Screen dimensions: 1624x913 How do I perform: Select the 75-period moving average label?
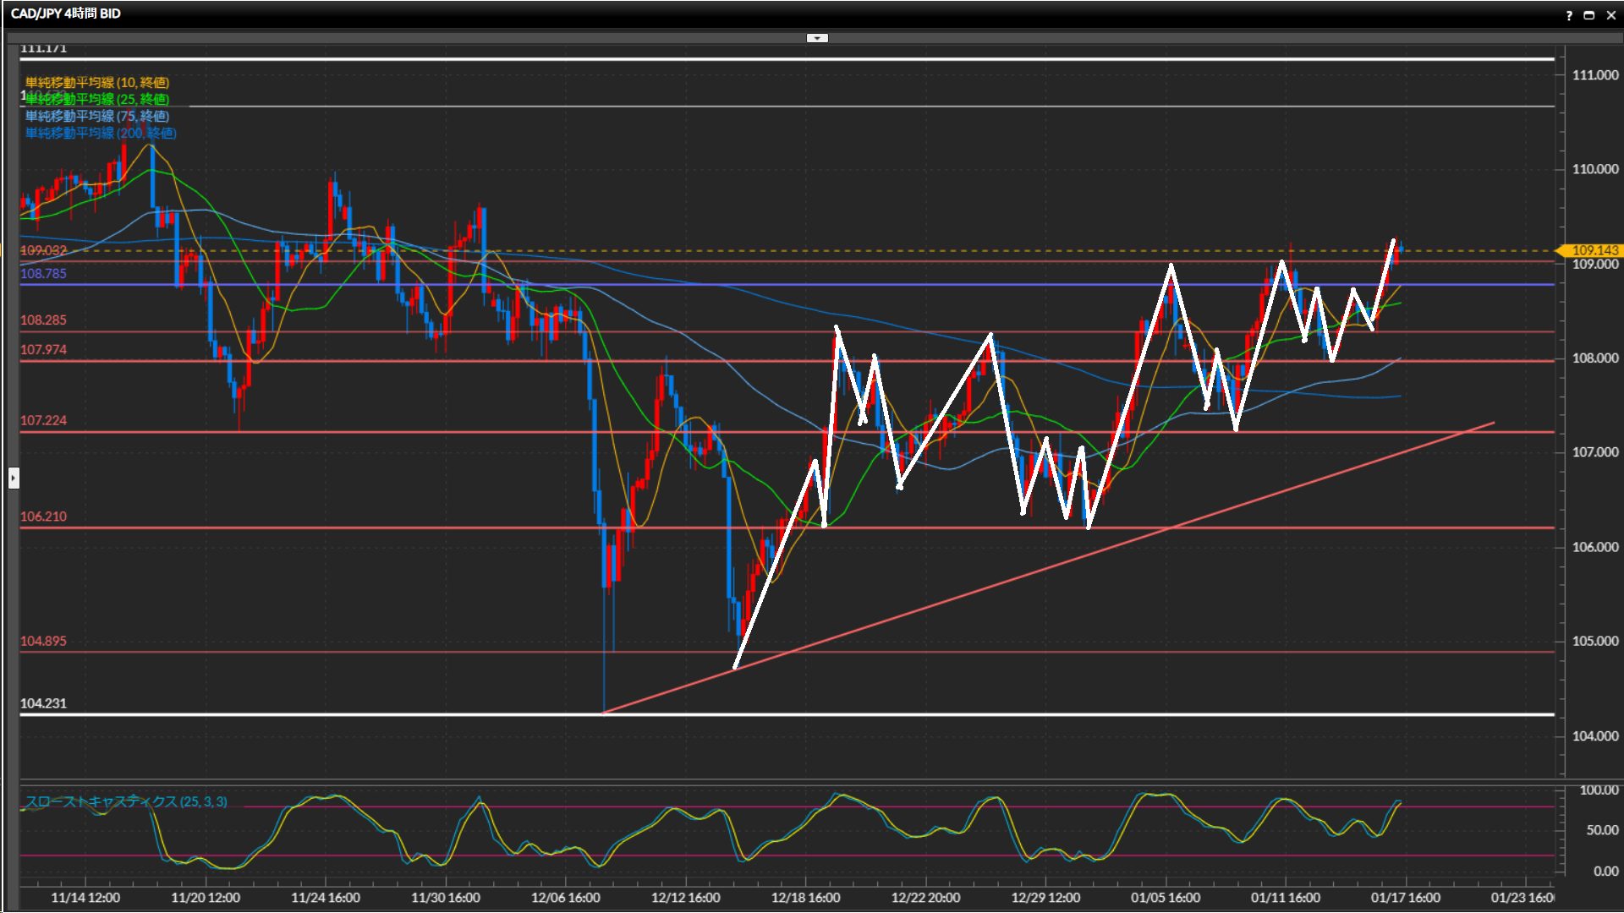(97, 116)
